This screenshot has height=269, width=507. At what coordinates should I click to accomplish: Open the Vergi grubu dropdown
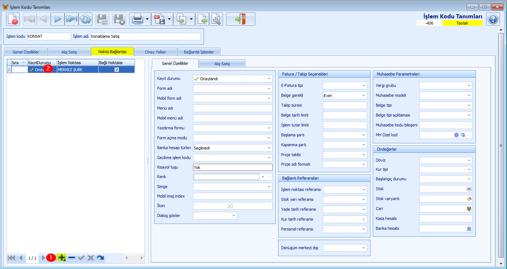click(x=469, y=85)
